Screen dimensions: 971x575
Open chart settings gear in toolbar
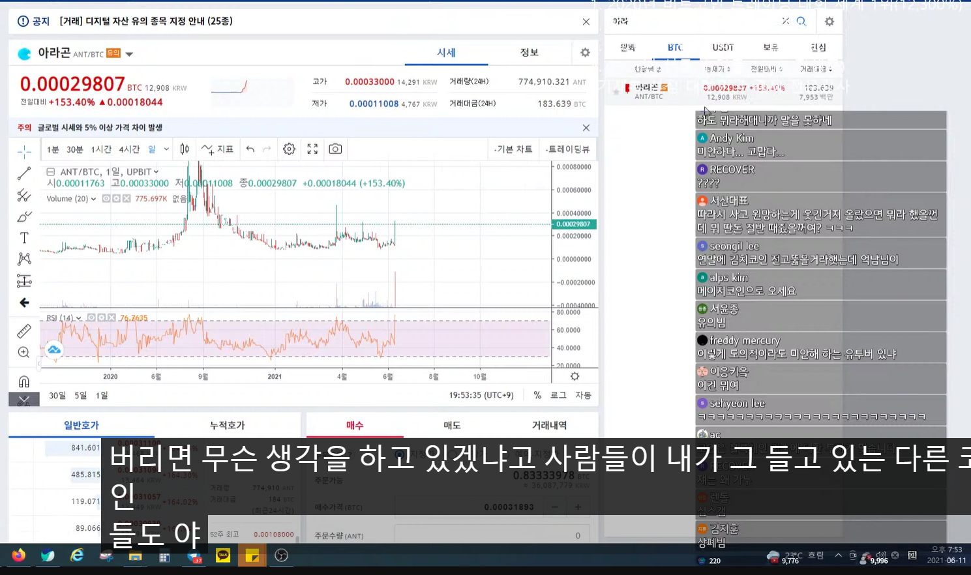pyautogui.click(x=290, y=149)
